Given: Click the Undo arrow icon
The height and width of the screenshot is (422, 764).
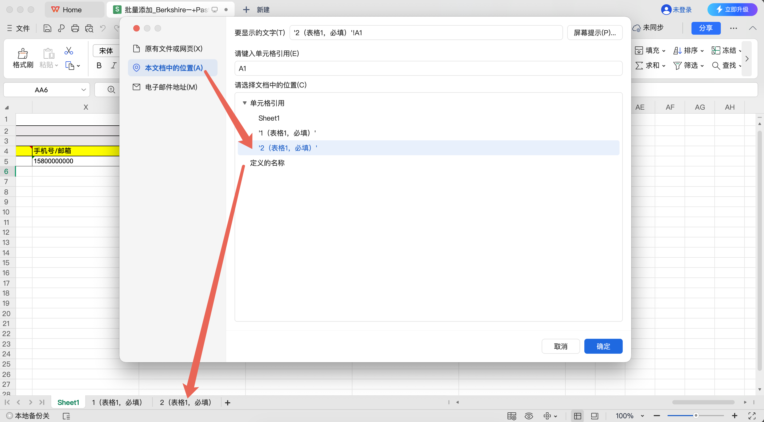Looking at the screenshot, I should click(x=103, y=29).
